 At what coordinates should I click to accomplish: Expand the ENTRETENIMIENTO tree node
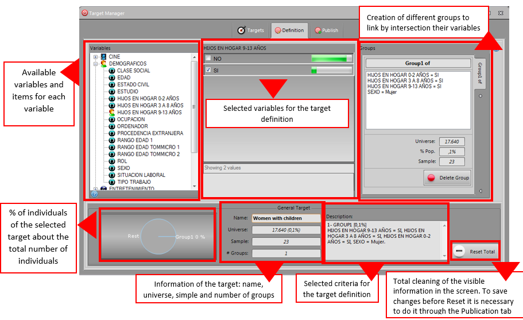[96, 188]
